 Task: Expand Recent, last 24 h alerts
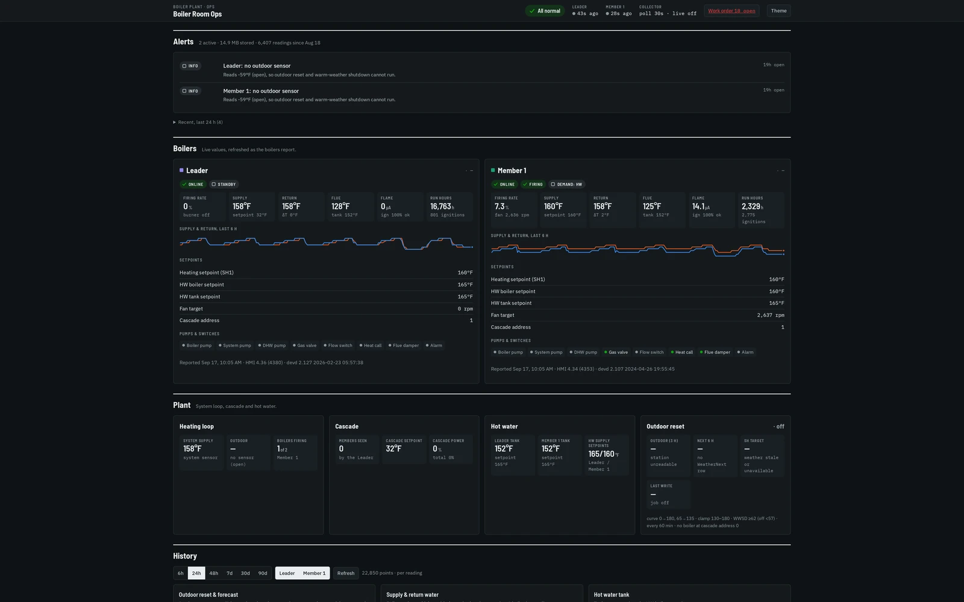click(198, 122)
